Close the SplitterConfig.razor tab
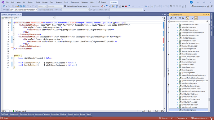 point(21,15)
